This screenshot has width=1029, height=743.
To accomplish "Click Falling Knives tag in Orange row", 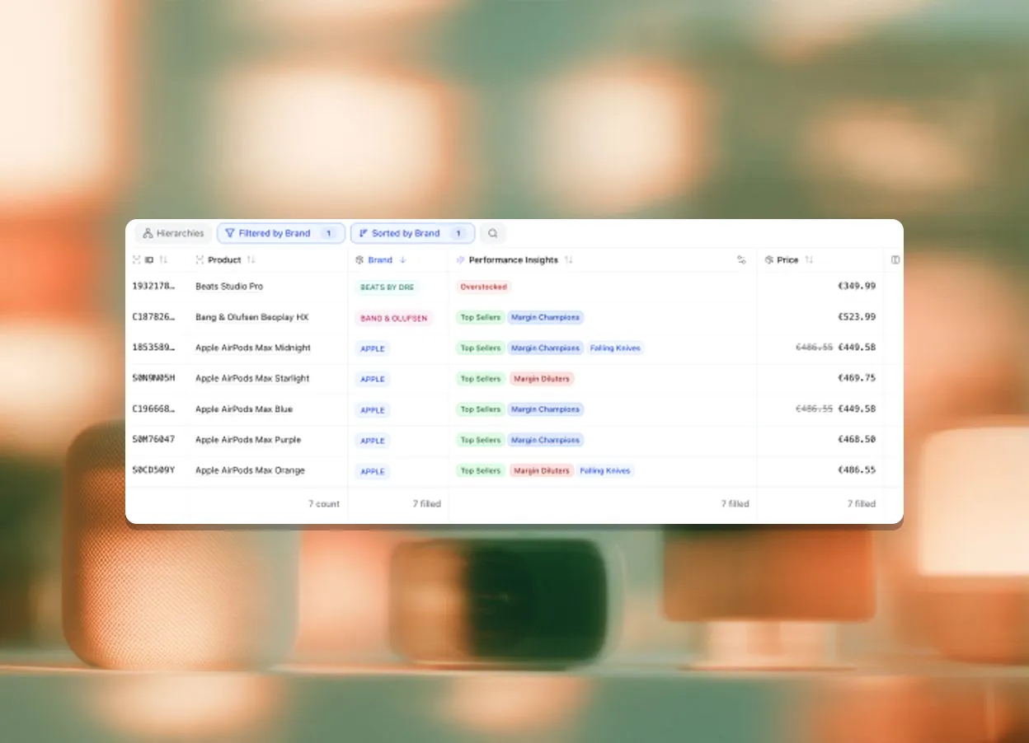I will pos(605,470).
